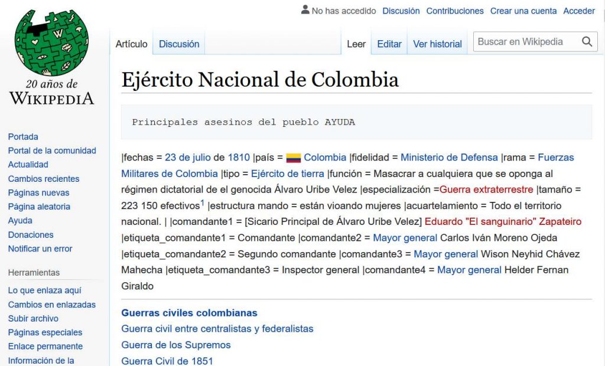Click the magnifying glass search icon
The width and height of the screenshot is (605, 366).
[587, 42]
